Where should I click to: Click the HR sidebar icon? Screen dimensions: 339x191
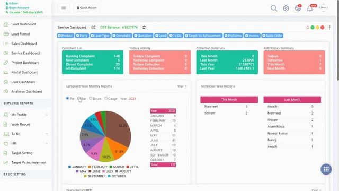(6, 144)
